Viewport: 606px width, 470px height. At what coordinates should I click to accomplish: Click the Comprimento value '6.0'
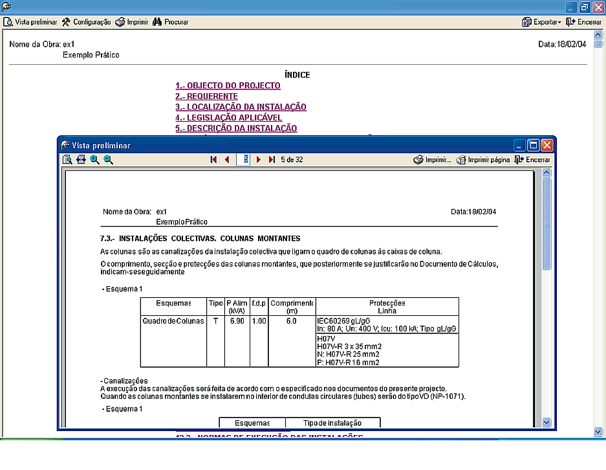point(292,321)
